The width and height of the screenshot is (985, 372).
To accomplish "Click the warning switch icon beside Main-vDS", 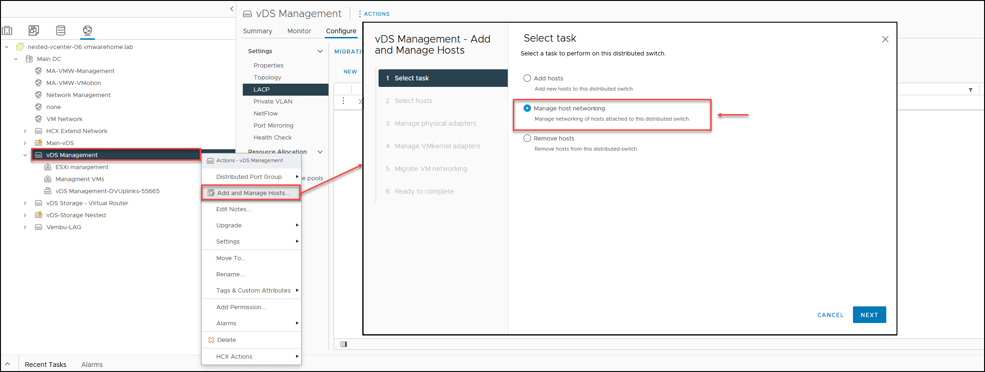I will [38, 143].
